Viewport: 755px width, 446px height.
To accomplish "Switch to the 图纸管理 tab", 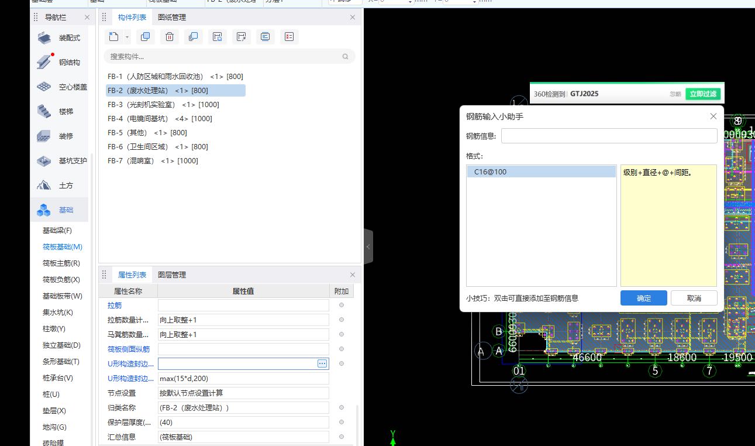I will pyautogui.click(x=172, y=18).
